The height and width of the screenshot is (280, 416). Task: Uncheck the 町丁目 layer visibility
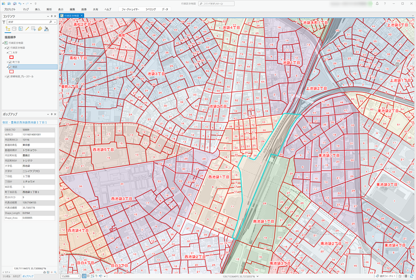(10, 62)
